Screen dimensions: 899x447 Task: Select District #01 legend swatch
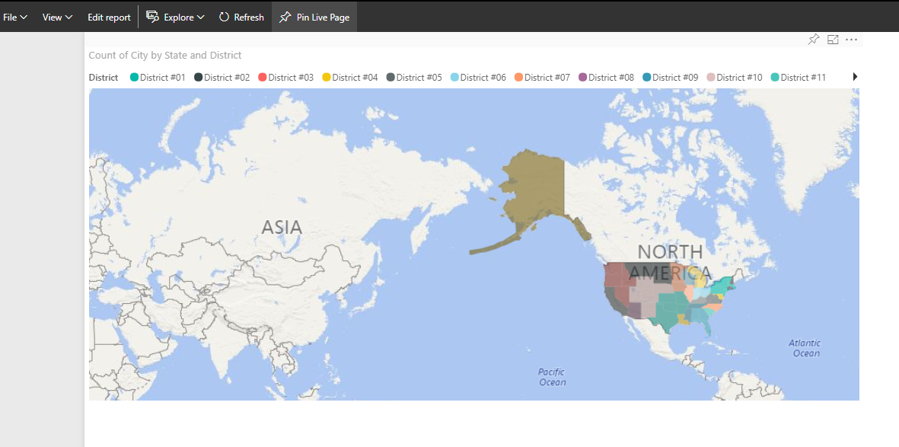coord(135,78)
